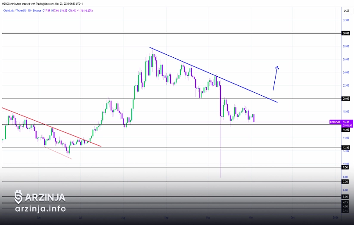Image resolution: width=354 pixels, height=225 pixels.
Task: Click the 16.00 support price tag
Action: [x=345, y=129]
